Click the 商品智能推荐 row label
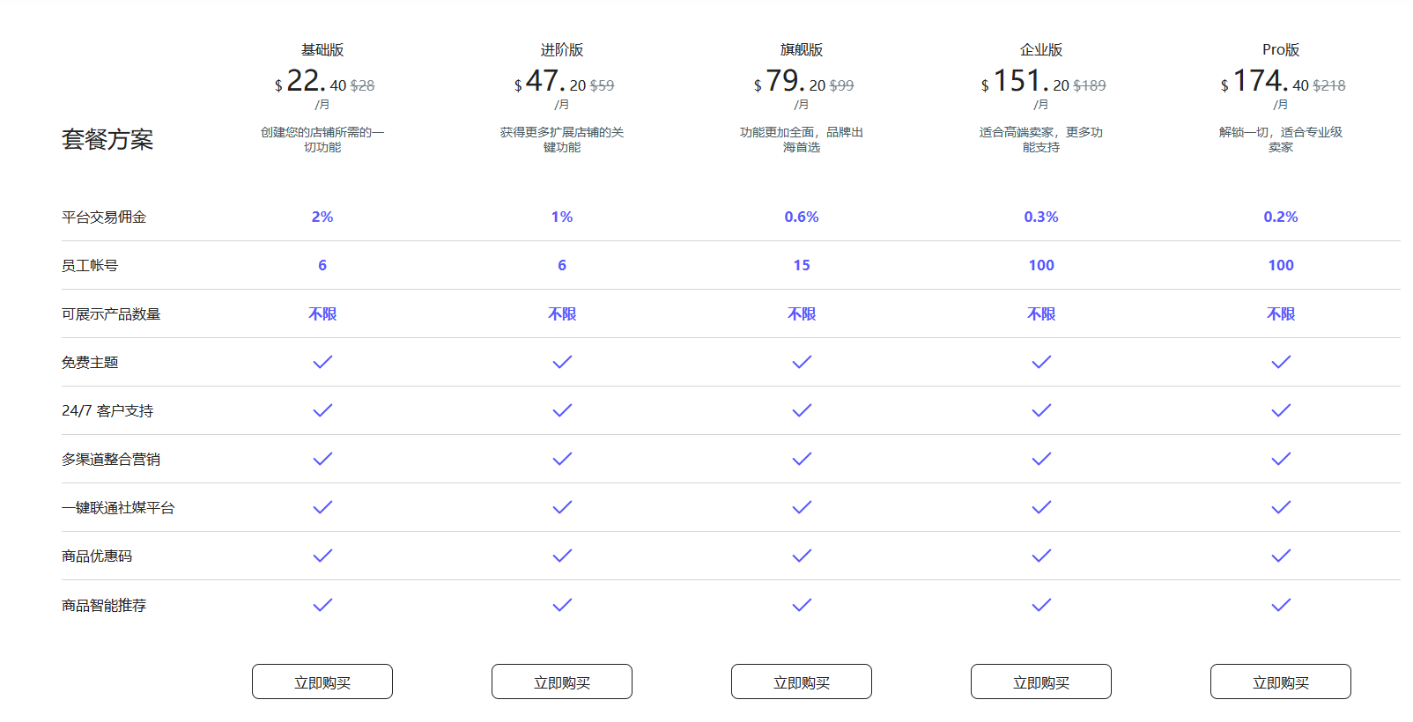 (104, 605)
